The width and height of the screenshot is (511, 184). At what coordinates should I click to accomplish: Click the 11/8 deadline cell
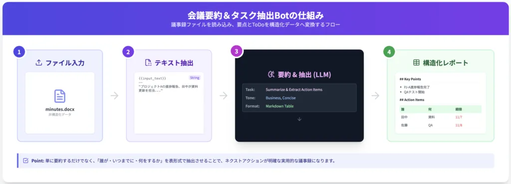(459, 125)
